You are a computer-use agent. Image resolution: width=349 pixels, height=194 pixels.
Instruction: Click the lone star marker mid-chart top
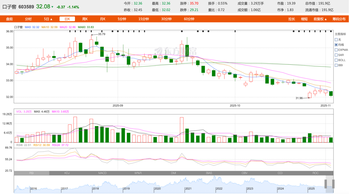pyautogui.click(x=182, y=31)
